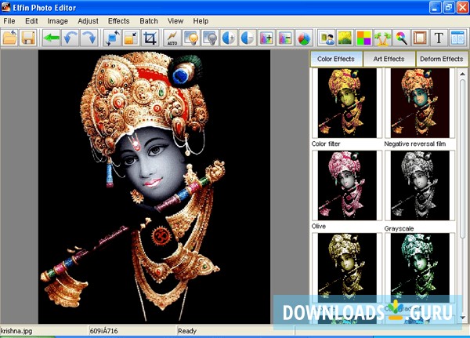Choose the Negative reversal film thumbnail
This screenshot has height=338, width=470.
(x=420, y=103)
